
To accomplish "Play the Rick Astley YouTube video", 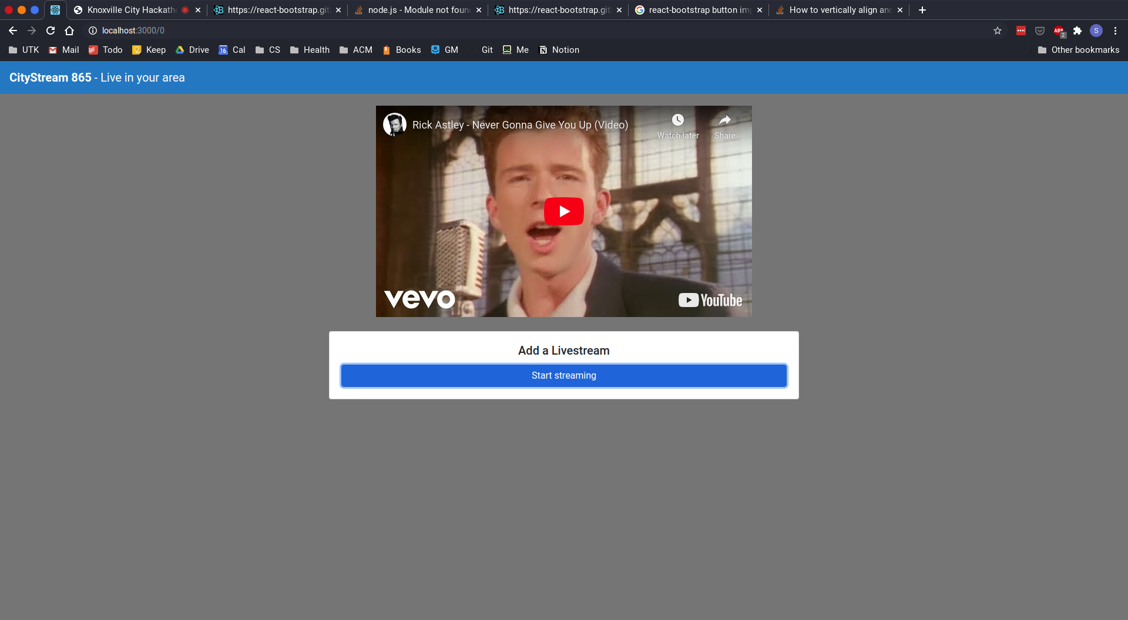I will [x=563, y=211].
